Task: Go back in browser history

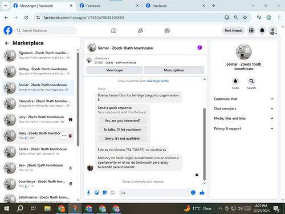Action: [6, 18]
